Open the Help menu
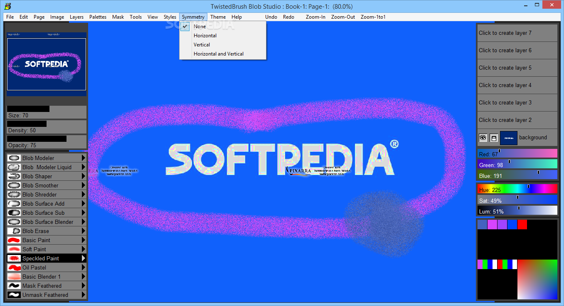 tap(236, 17)
